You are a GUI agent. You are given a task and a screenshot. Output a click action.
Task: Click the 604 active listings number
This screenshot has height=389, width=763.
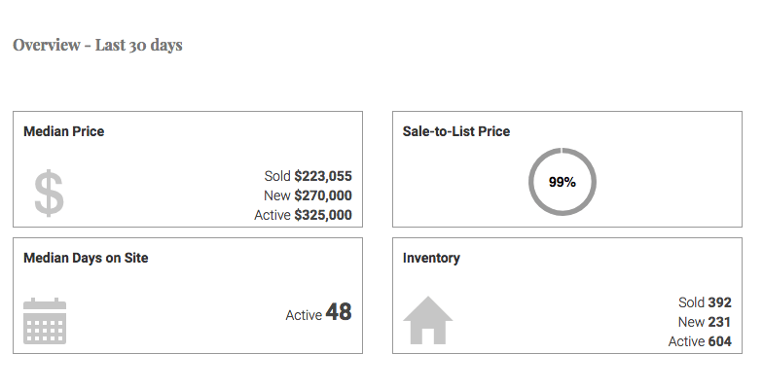(x=719, y=341)
